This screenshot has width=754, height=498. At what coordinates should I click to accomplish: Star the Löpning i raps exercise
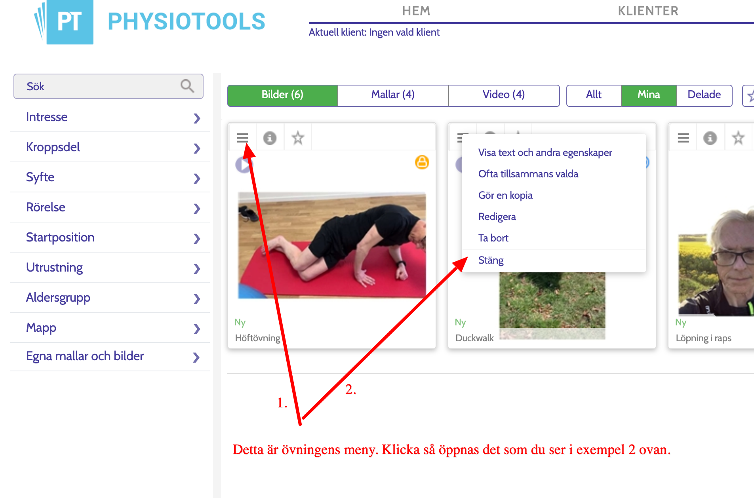738,138
